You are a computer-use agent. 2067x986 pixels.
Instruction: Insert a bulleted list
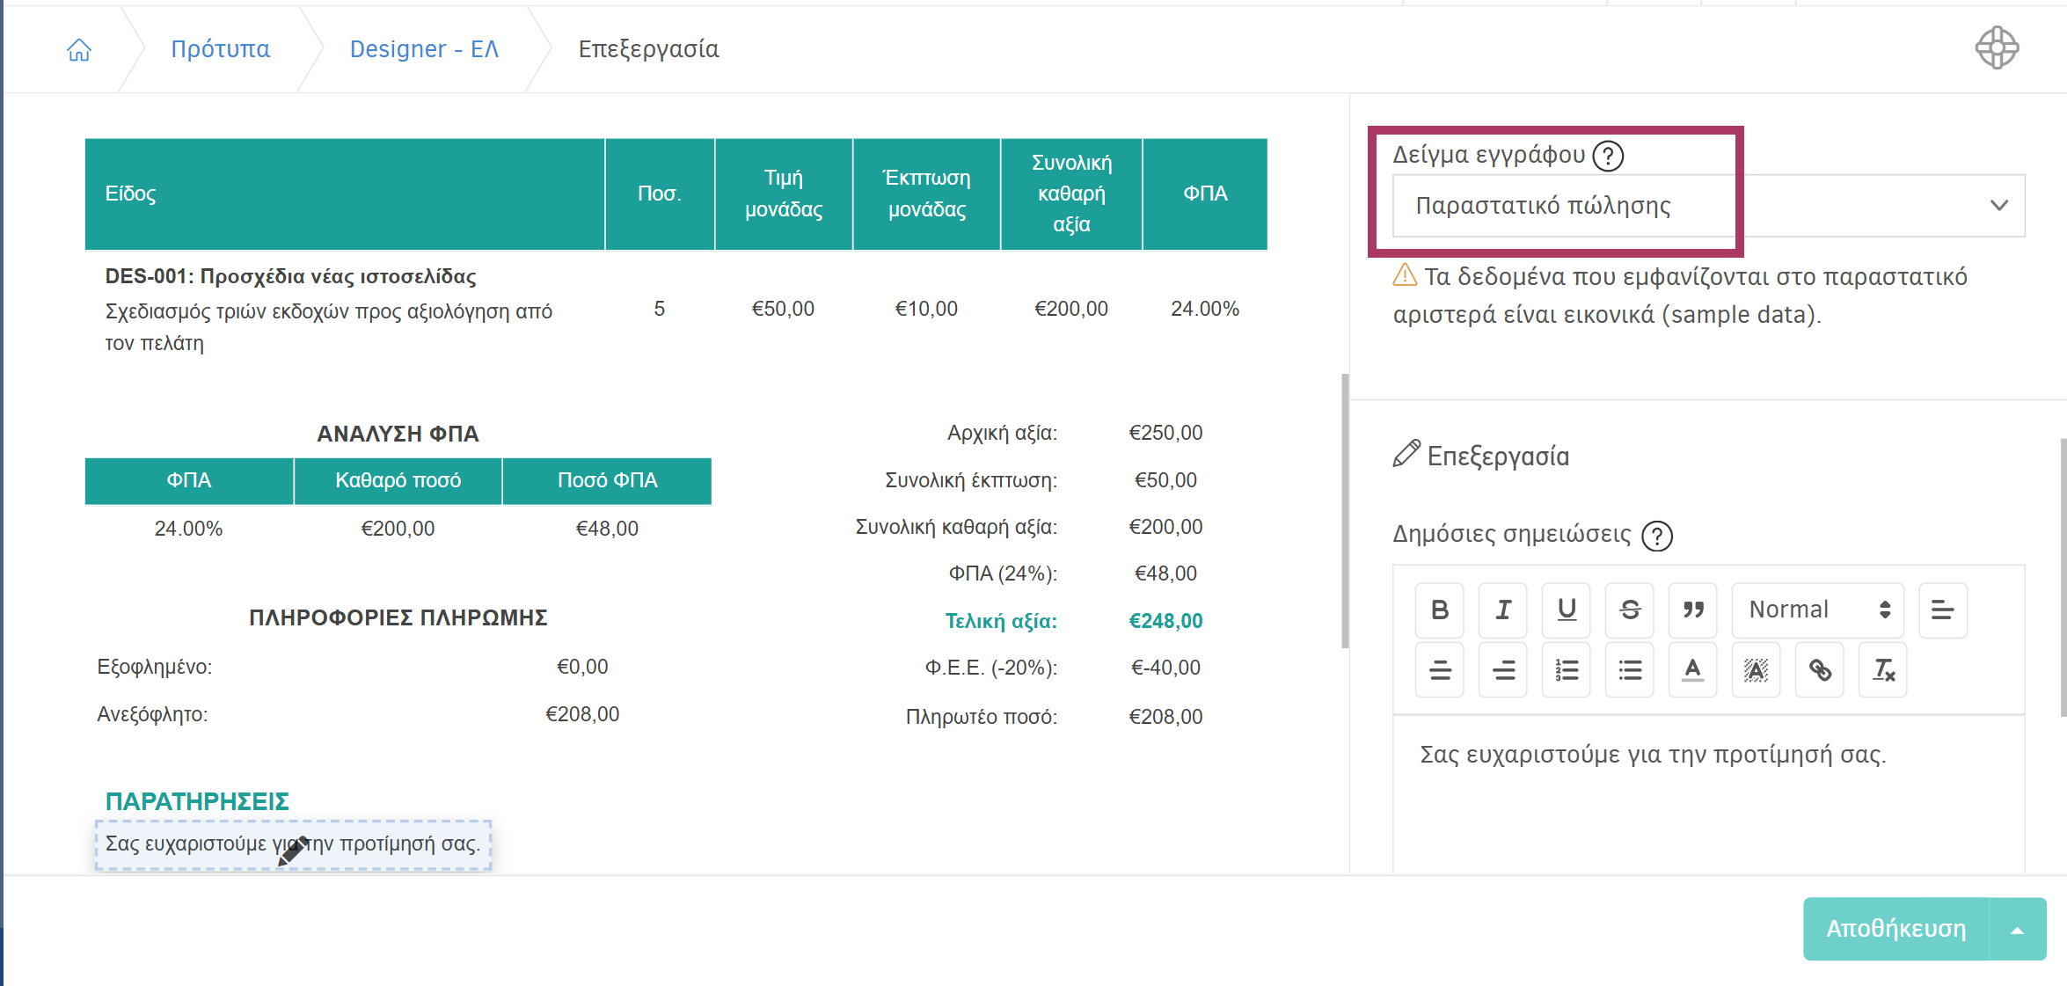pos(1629,670)
